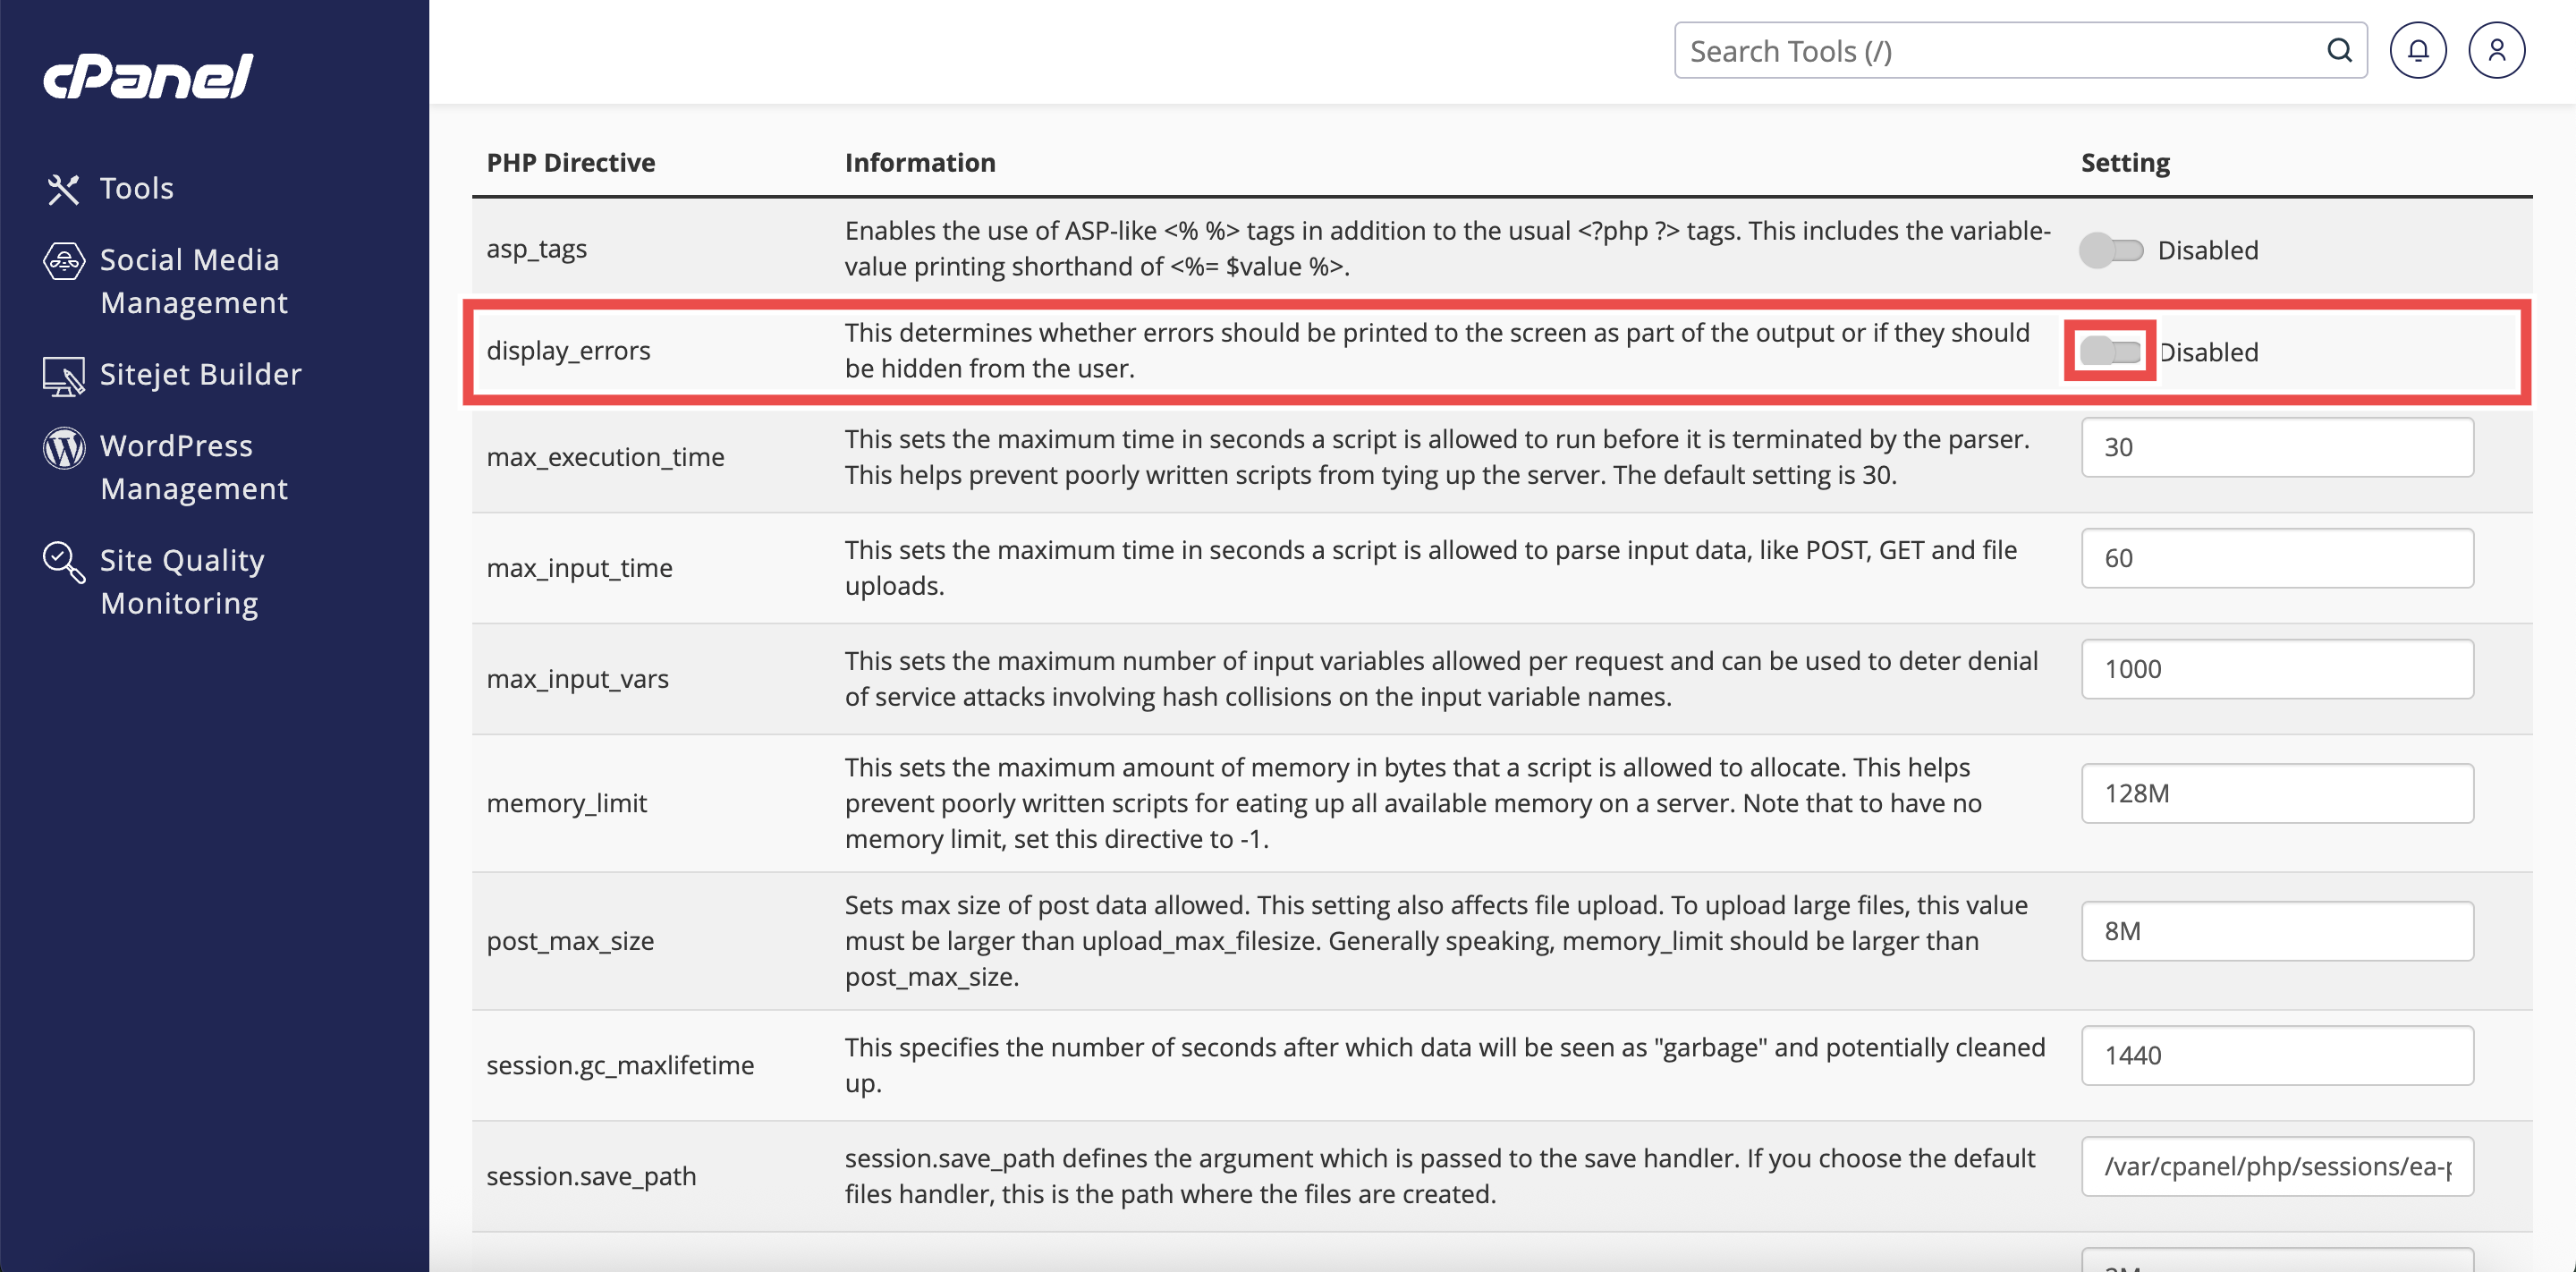Click the Social Media Management icon
The height and width of the screenshot is (1272, 2576).
pyautogui.click(x=63, y=261)
